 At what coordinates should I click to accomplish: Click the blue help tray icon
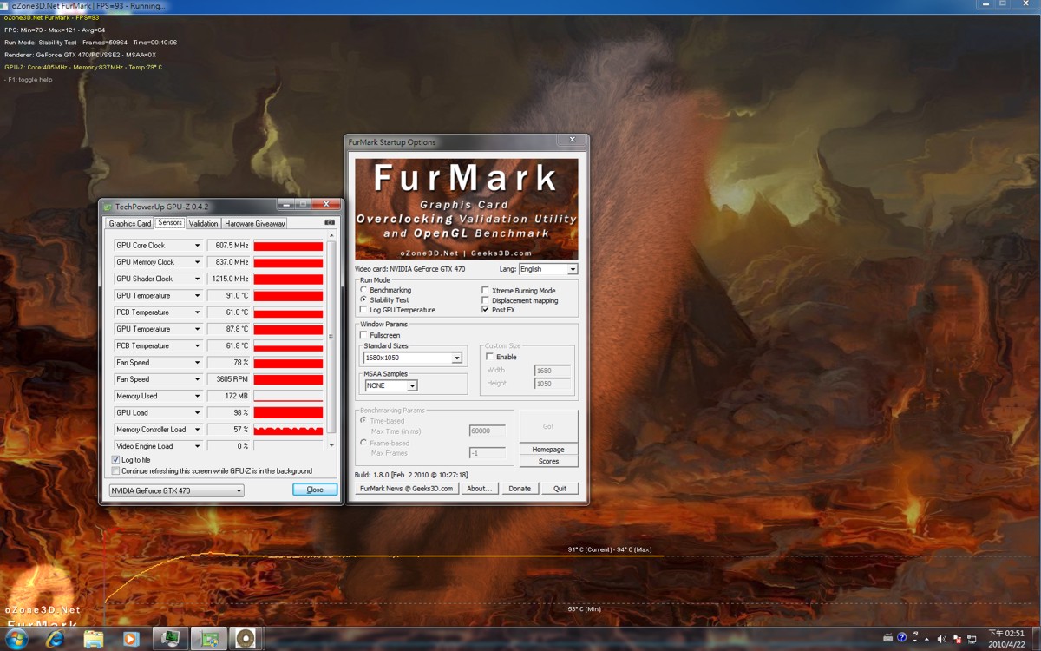pyautogui.click(x=902, y=638)
